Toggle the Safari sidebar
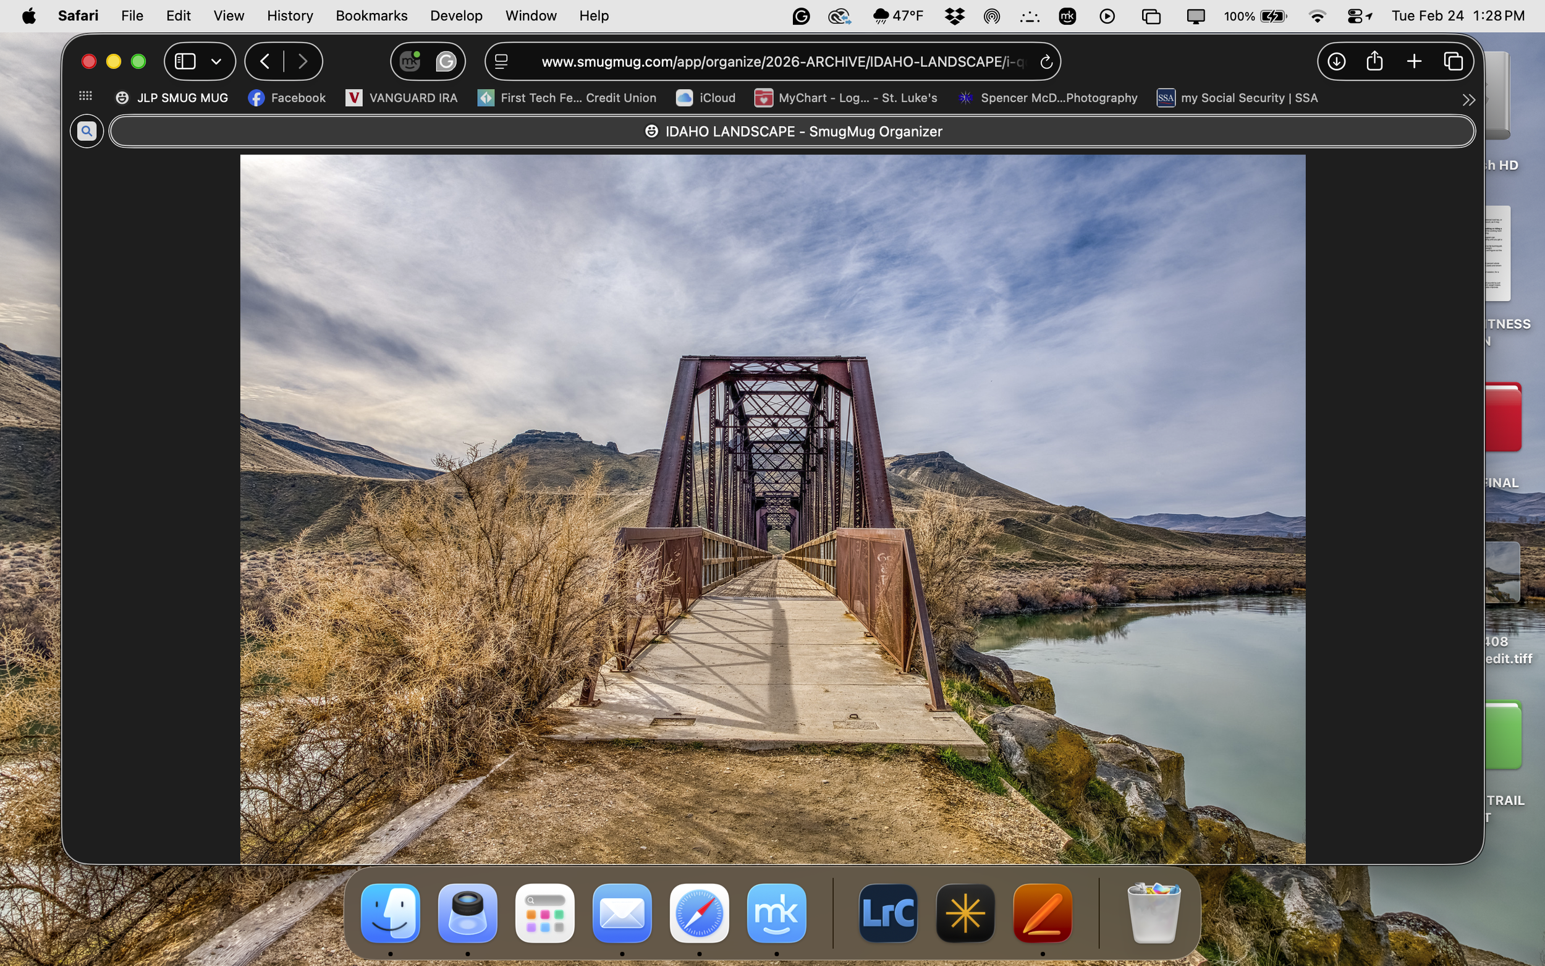The height and width of the screenshot is (966, 1545). tap(185, 61)
